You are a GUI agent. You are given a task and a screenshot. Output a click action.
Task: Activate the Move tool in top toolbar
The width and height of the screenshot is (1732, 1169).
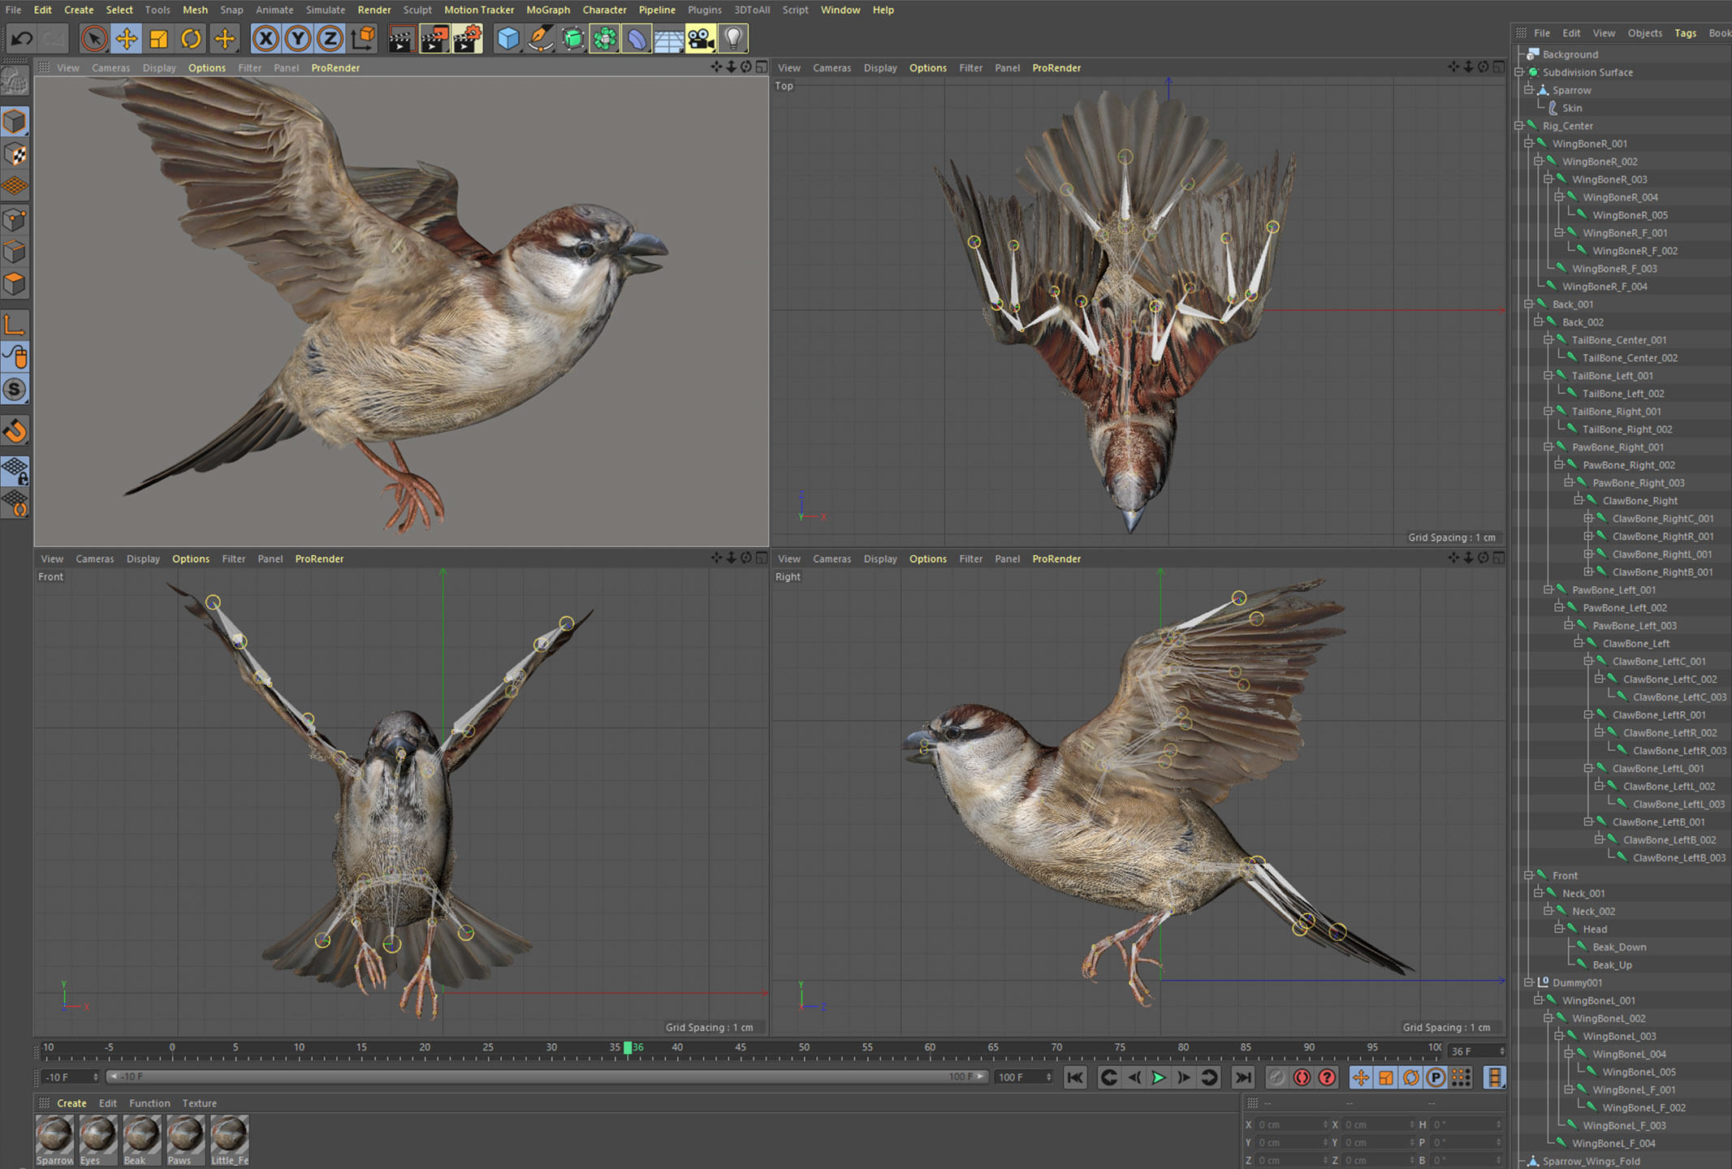[x=127, y=38]
